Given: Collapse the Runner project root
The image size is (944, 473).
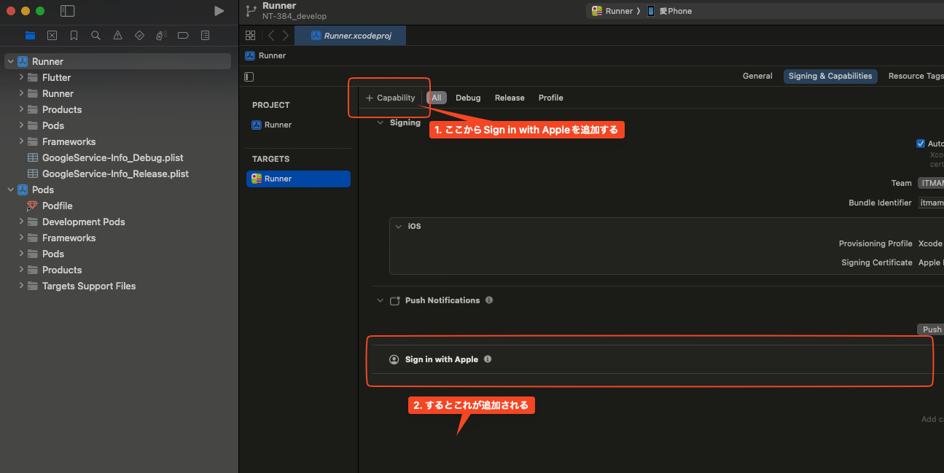Looking at the screenshot, I should pyautogui.click(x=10, y=61).
